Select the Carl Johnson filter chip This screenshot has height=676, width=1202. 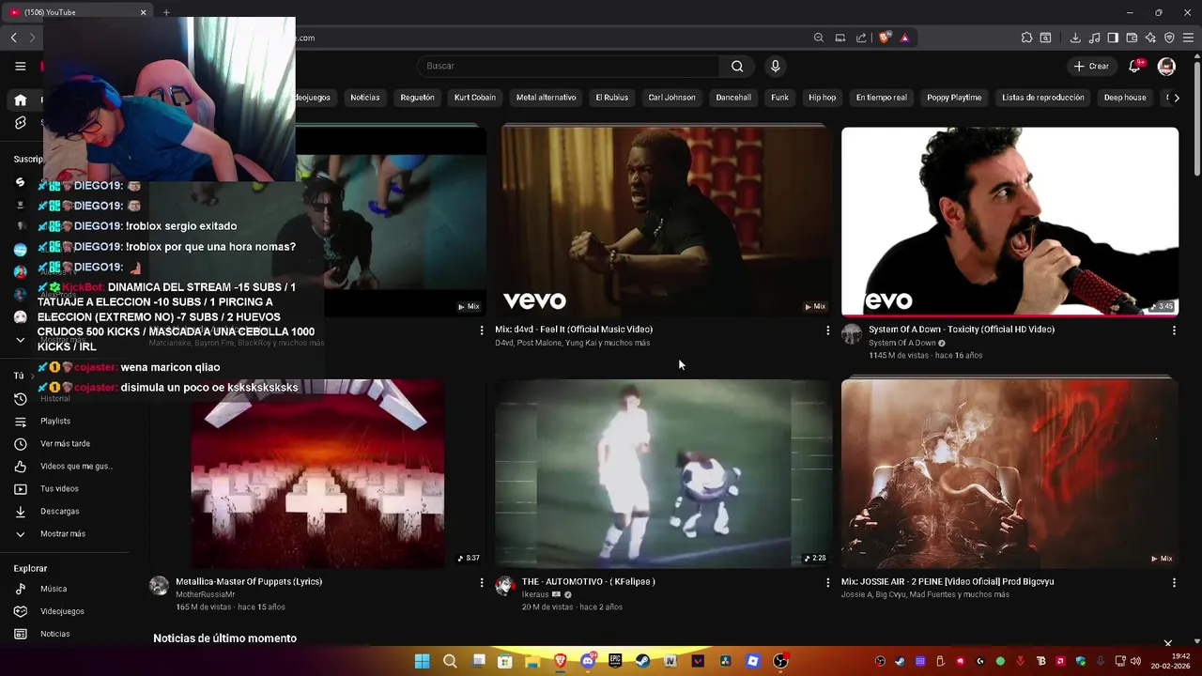(x=671, y=98)
